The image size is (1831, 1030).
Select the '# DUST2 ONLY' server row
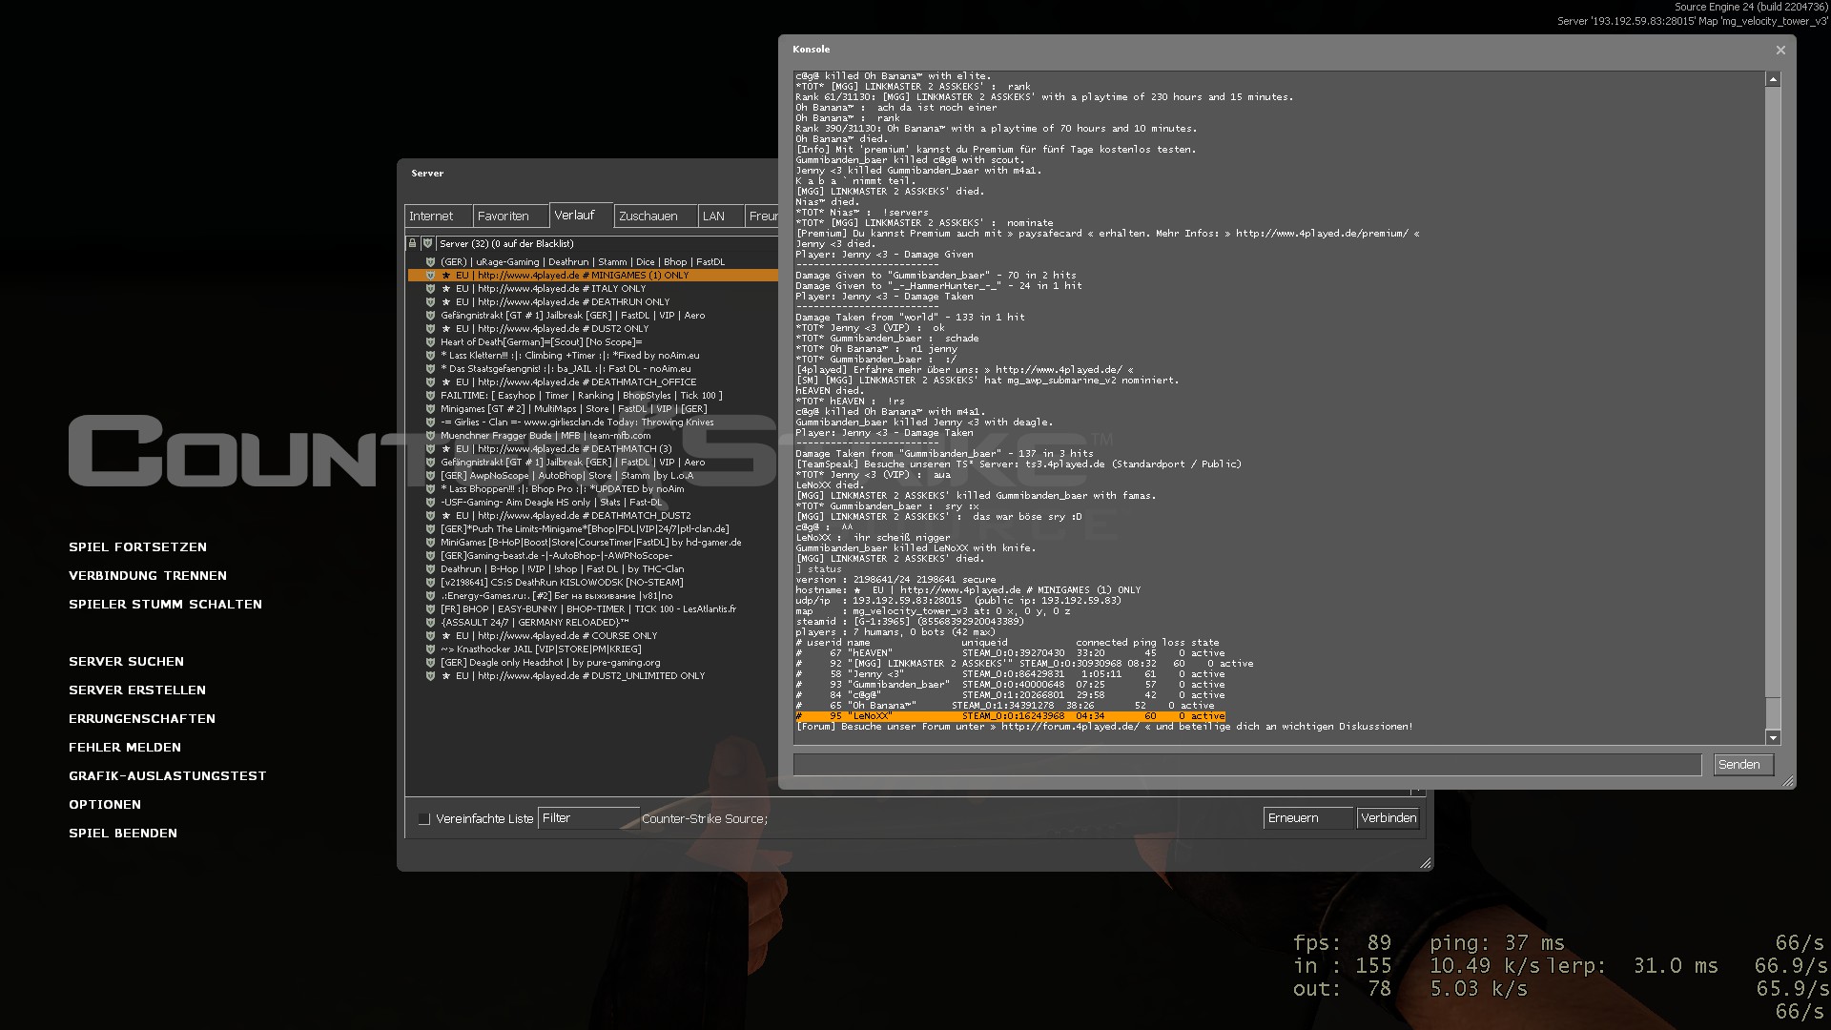(593, 328)
